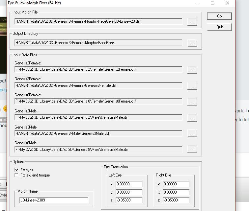Edit Right Eye x translation value

[176, 184]
